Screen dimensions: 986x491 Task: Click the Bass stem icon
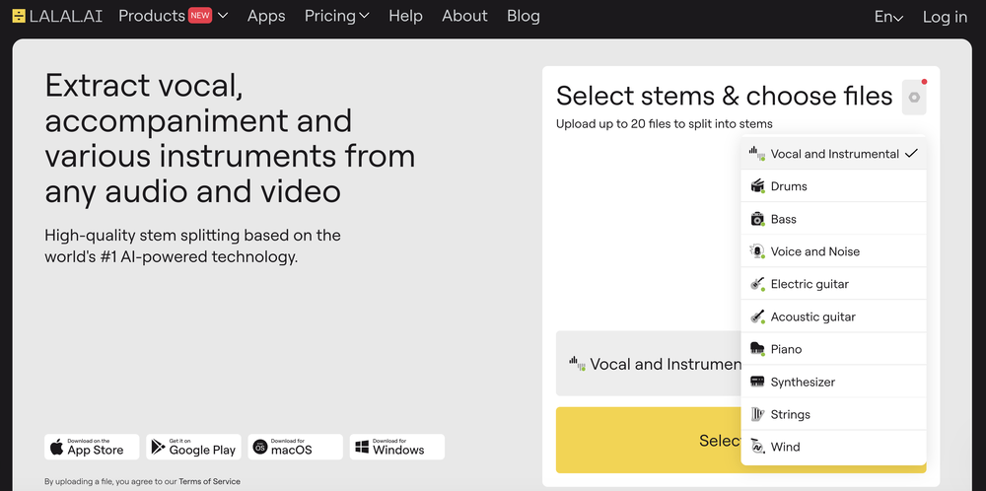pos(757,219)
